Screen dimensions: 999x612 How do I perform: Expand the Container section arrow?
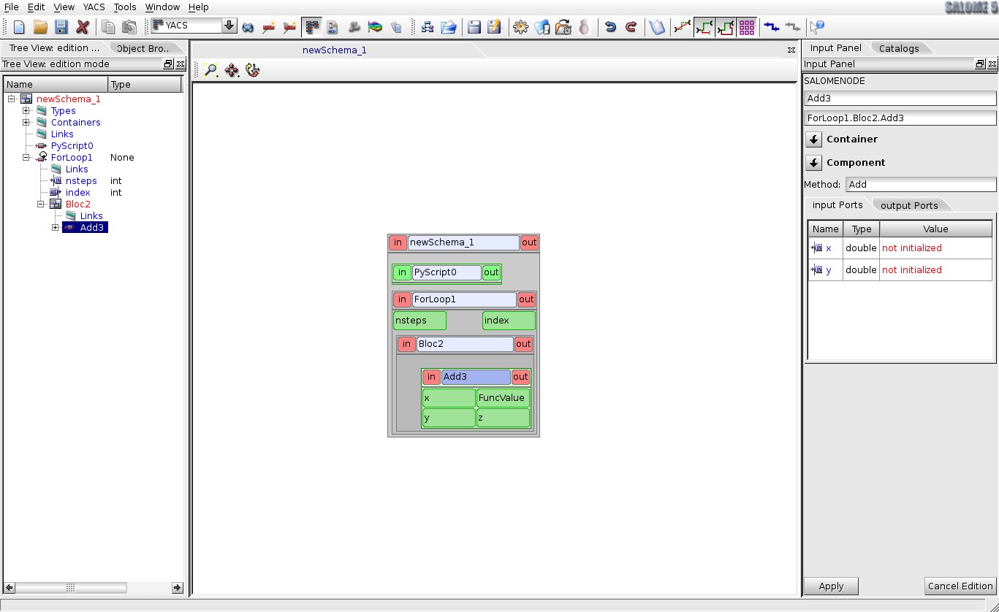(813, 139)
